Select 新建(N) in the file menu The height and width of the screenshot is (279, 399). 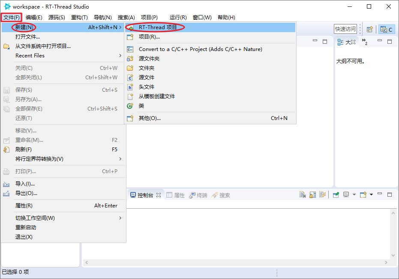63,27
